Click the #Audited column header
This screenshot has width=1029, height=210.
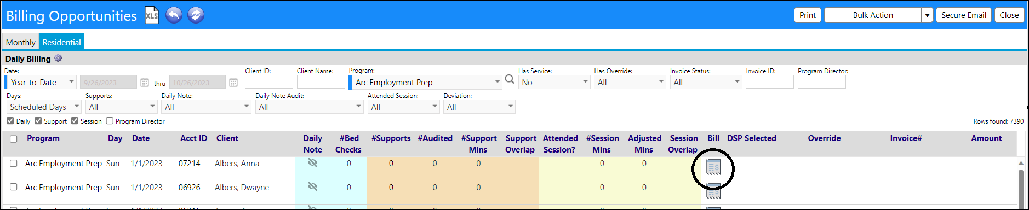pyautogui.click(x=435, y=138)
